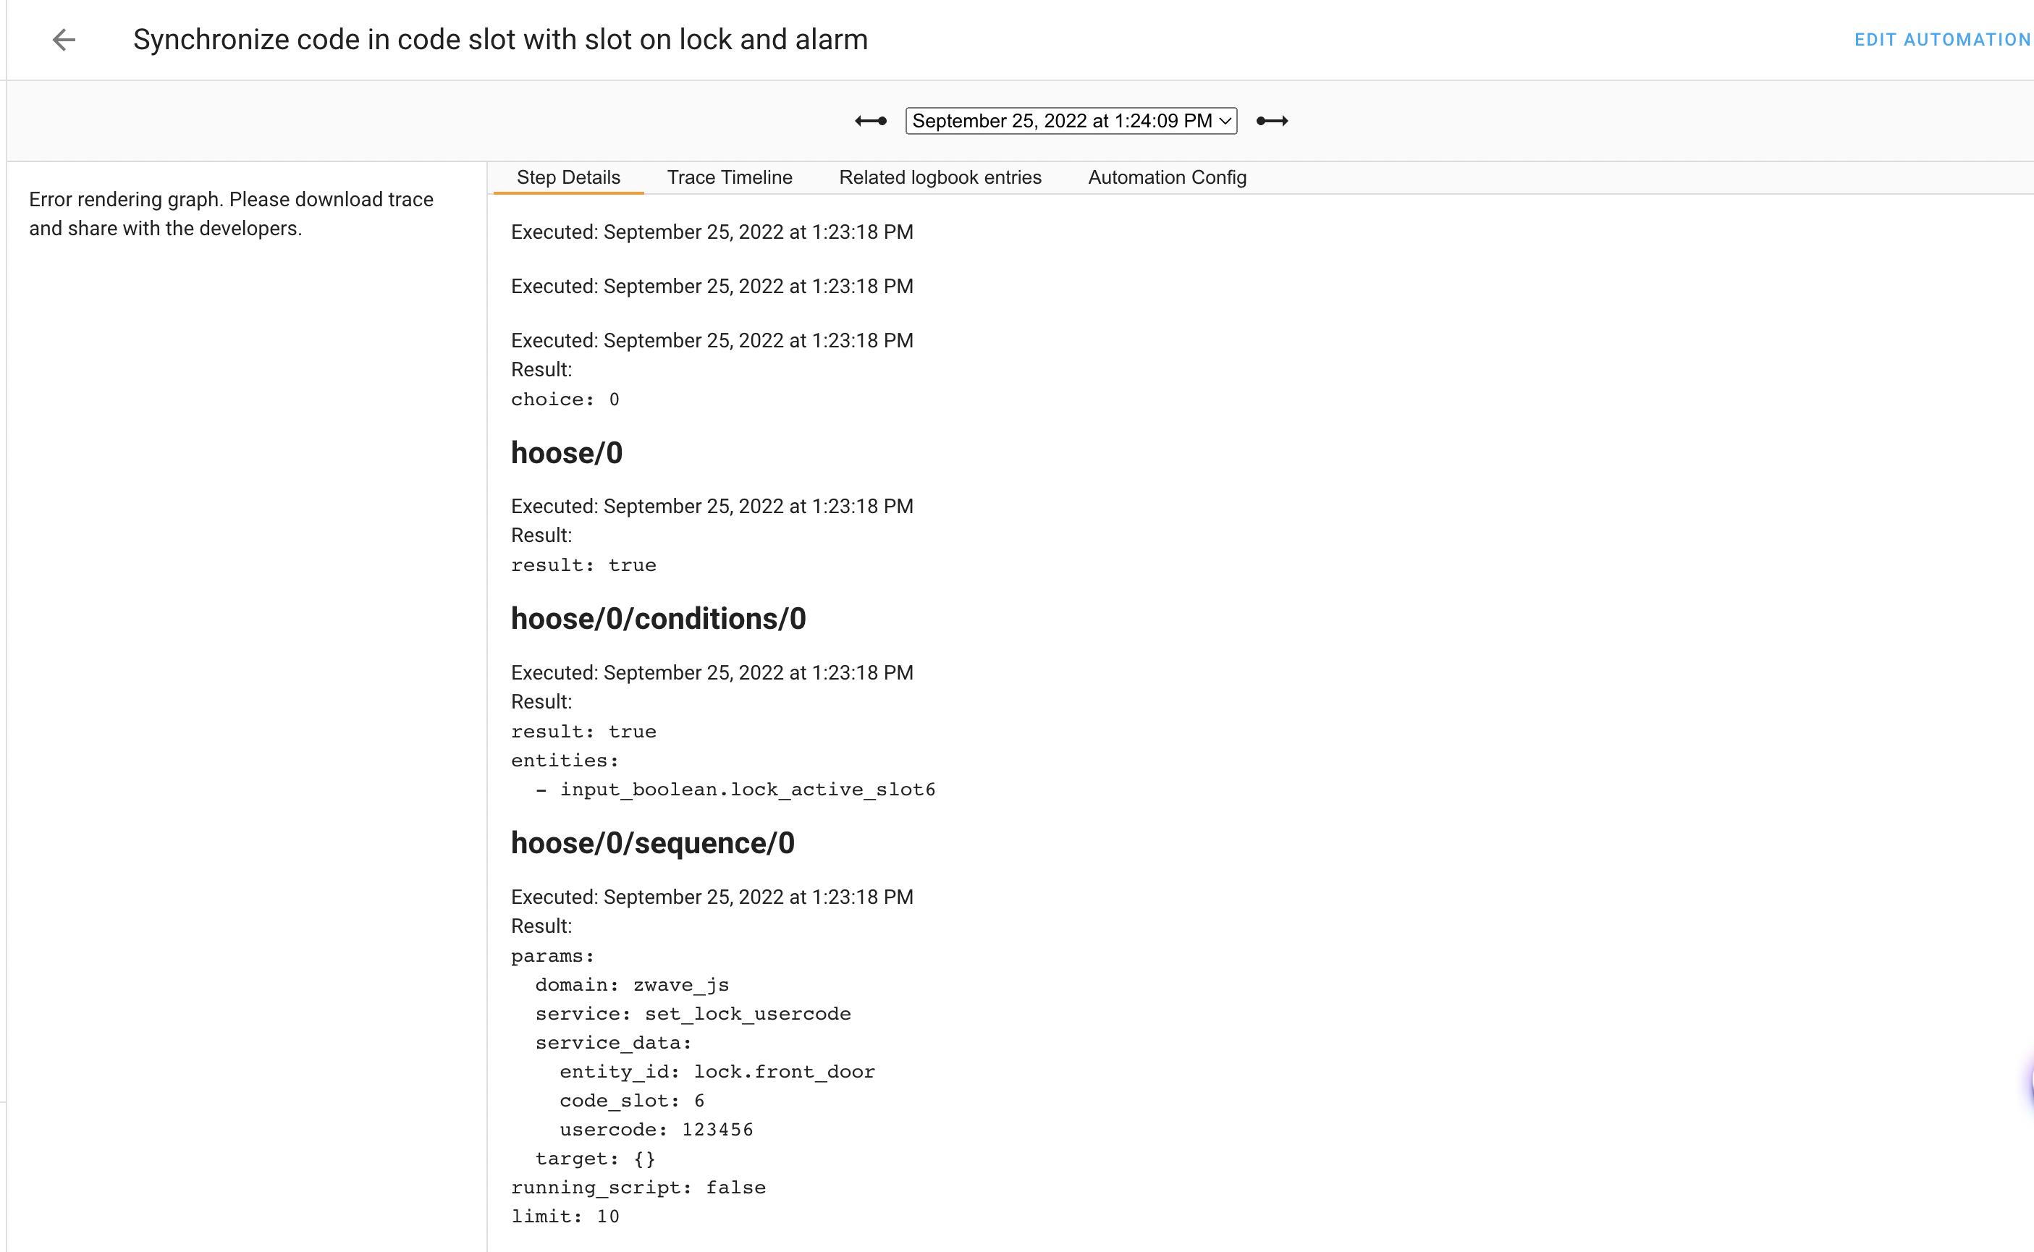Go to the next trace using right arrow
Screen dimensions: 2034x1252
point(1273,121)
